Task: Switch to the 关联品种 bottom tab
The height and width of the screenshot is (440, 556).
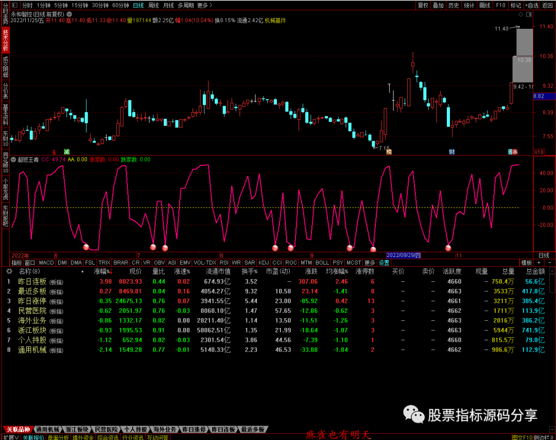Action: coord(19,429)
